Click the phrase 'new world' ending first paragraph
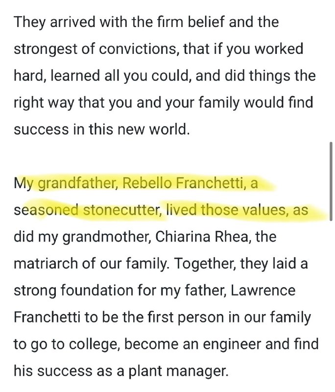Screen dimensions: 335x392 point(153,129)
